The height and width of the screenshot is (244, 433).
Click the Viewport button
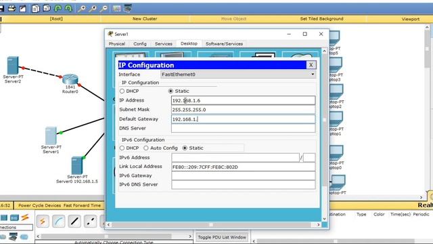[411, 19]
